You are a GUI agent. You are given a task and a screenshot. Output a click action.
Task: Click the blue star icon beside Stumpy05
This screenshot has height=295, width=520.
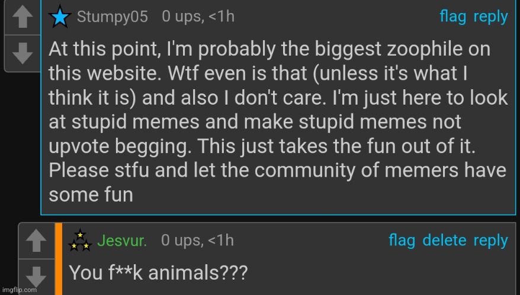[60, 17]
